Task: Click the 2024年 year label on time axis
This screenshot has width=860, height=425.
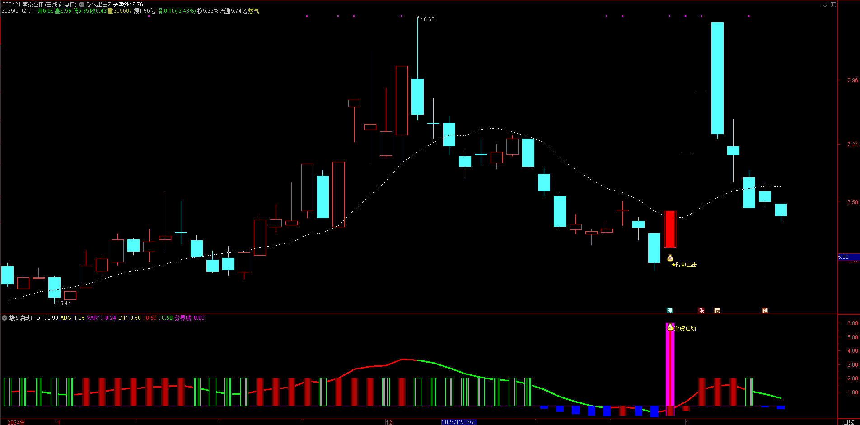Action: point(16,422)
